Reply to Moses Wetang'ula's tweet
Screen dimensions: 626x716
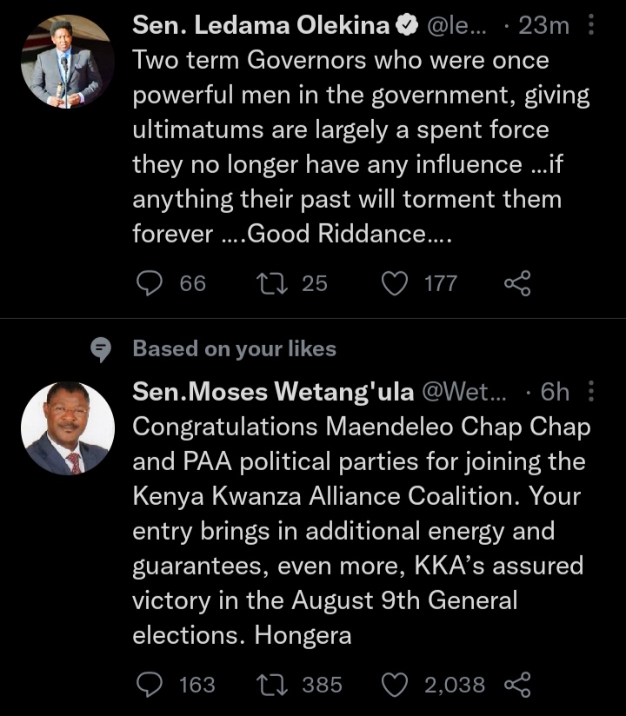tap(151, 685)
